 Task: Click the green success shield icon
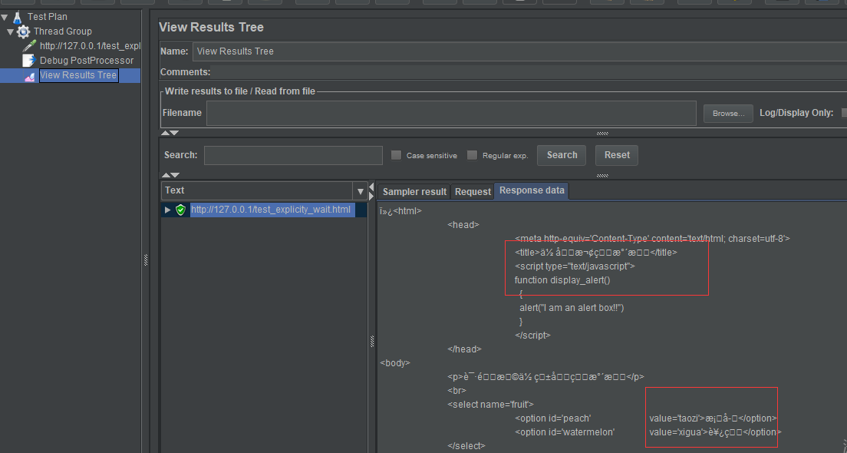[181, 210]
